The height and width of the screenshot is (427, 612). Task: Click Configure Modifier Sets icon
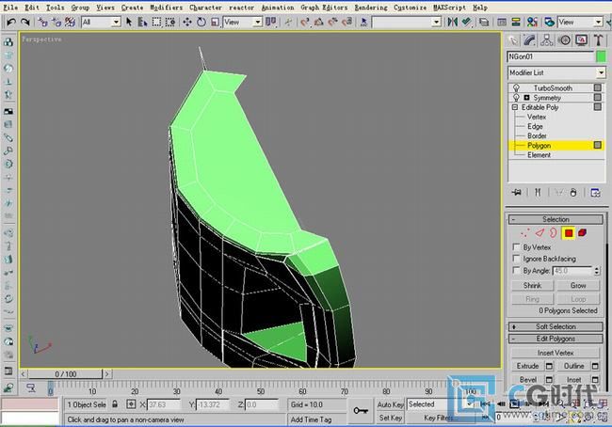(595, 193)
